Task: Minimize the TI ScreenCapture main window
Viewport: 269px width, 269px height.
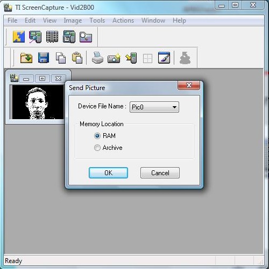Action: 222,5
